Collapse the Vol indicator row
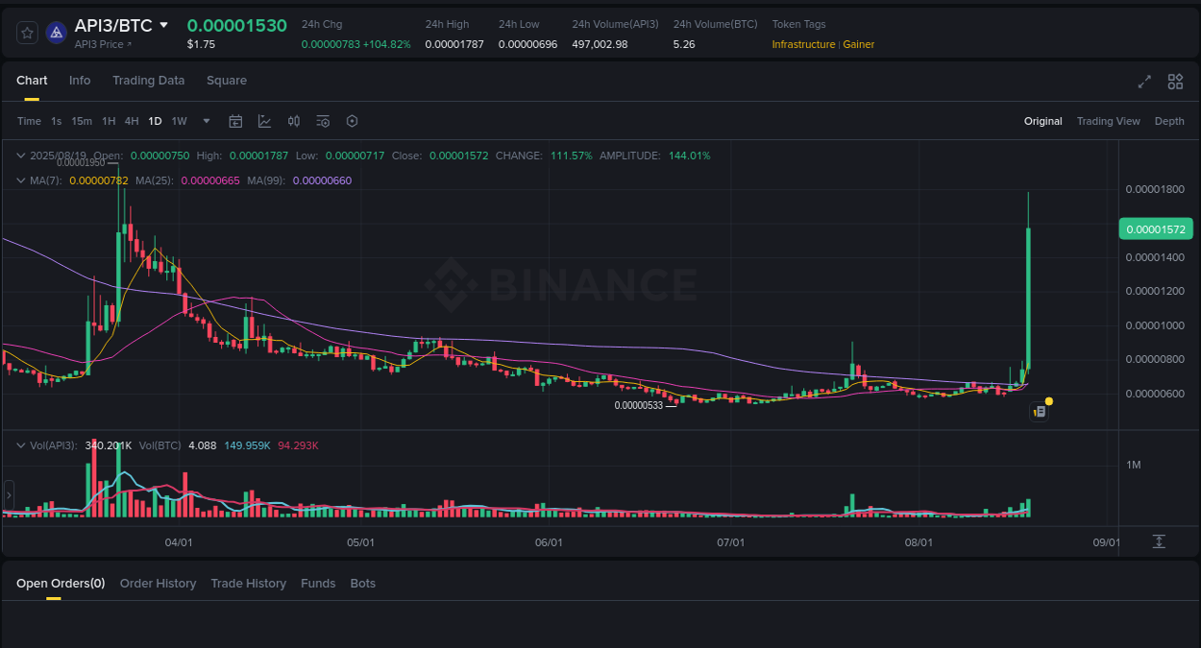The width and height of the screenshot is (1201, 648). click(21, 444)
